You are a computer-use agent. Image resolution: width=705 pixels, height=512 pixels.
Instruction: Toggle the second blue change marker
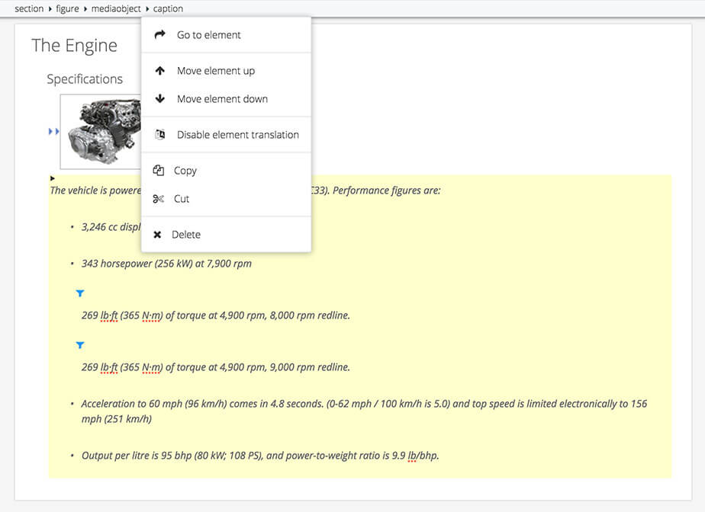(x=80, y=345)
